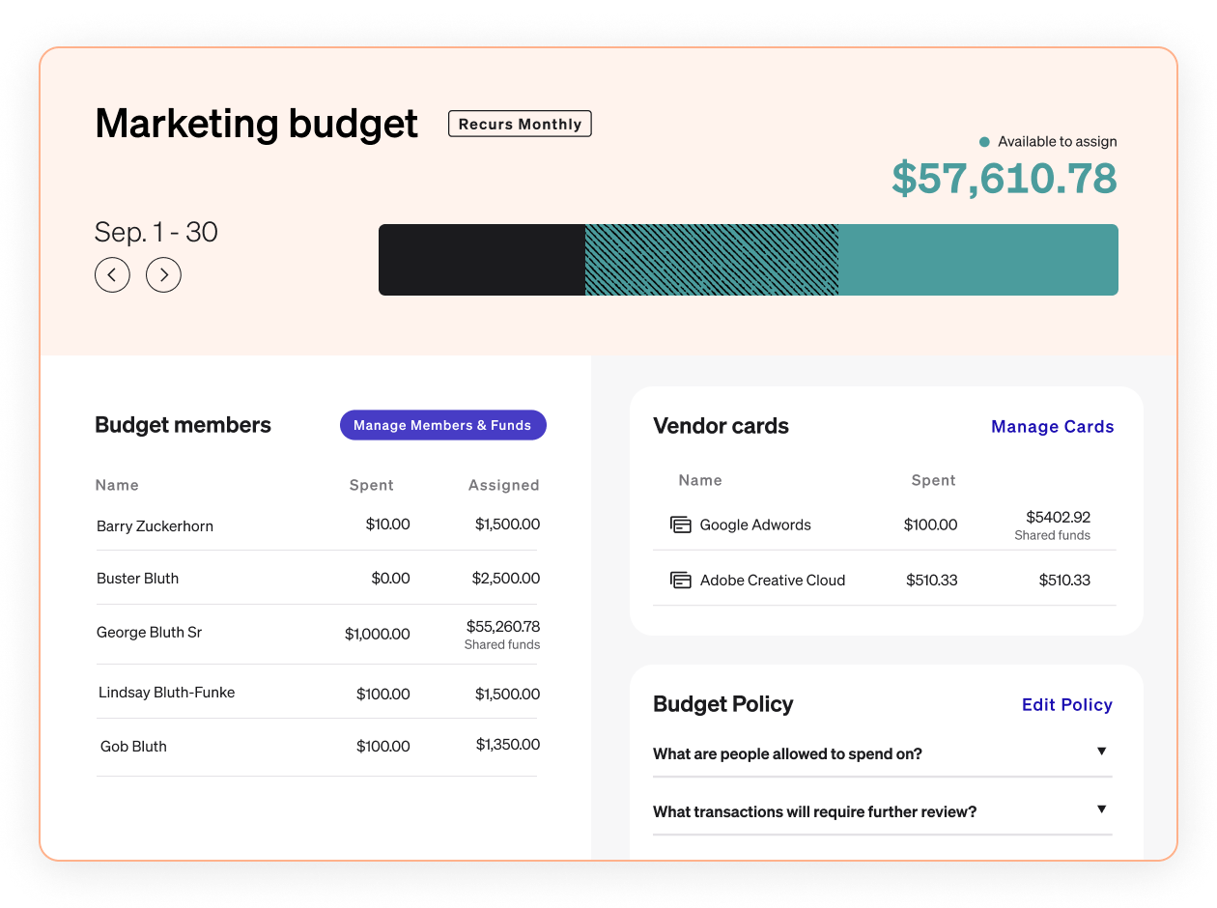1217x908 pixels.
Task: Click the budget progress bar
Action: [748, 259]
